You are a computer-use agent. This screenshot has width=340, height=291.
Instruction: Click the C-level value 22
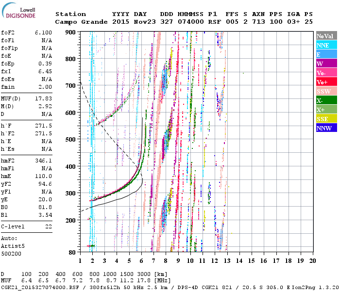(49, 226)
